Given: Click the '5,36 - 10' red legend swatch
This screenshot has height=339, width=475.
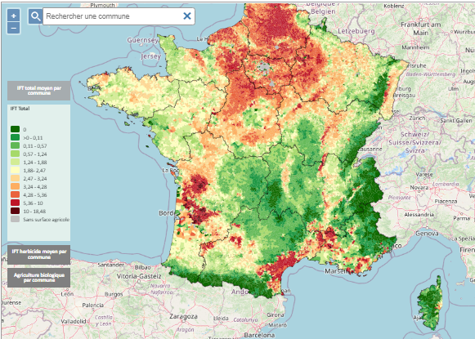Looking at the screenshot, I should click(16, 203).
